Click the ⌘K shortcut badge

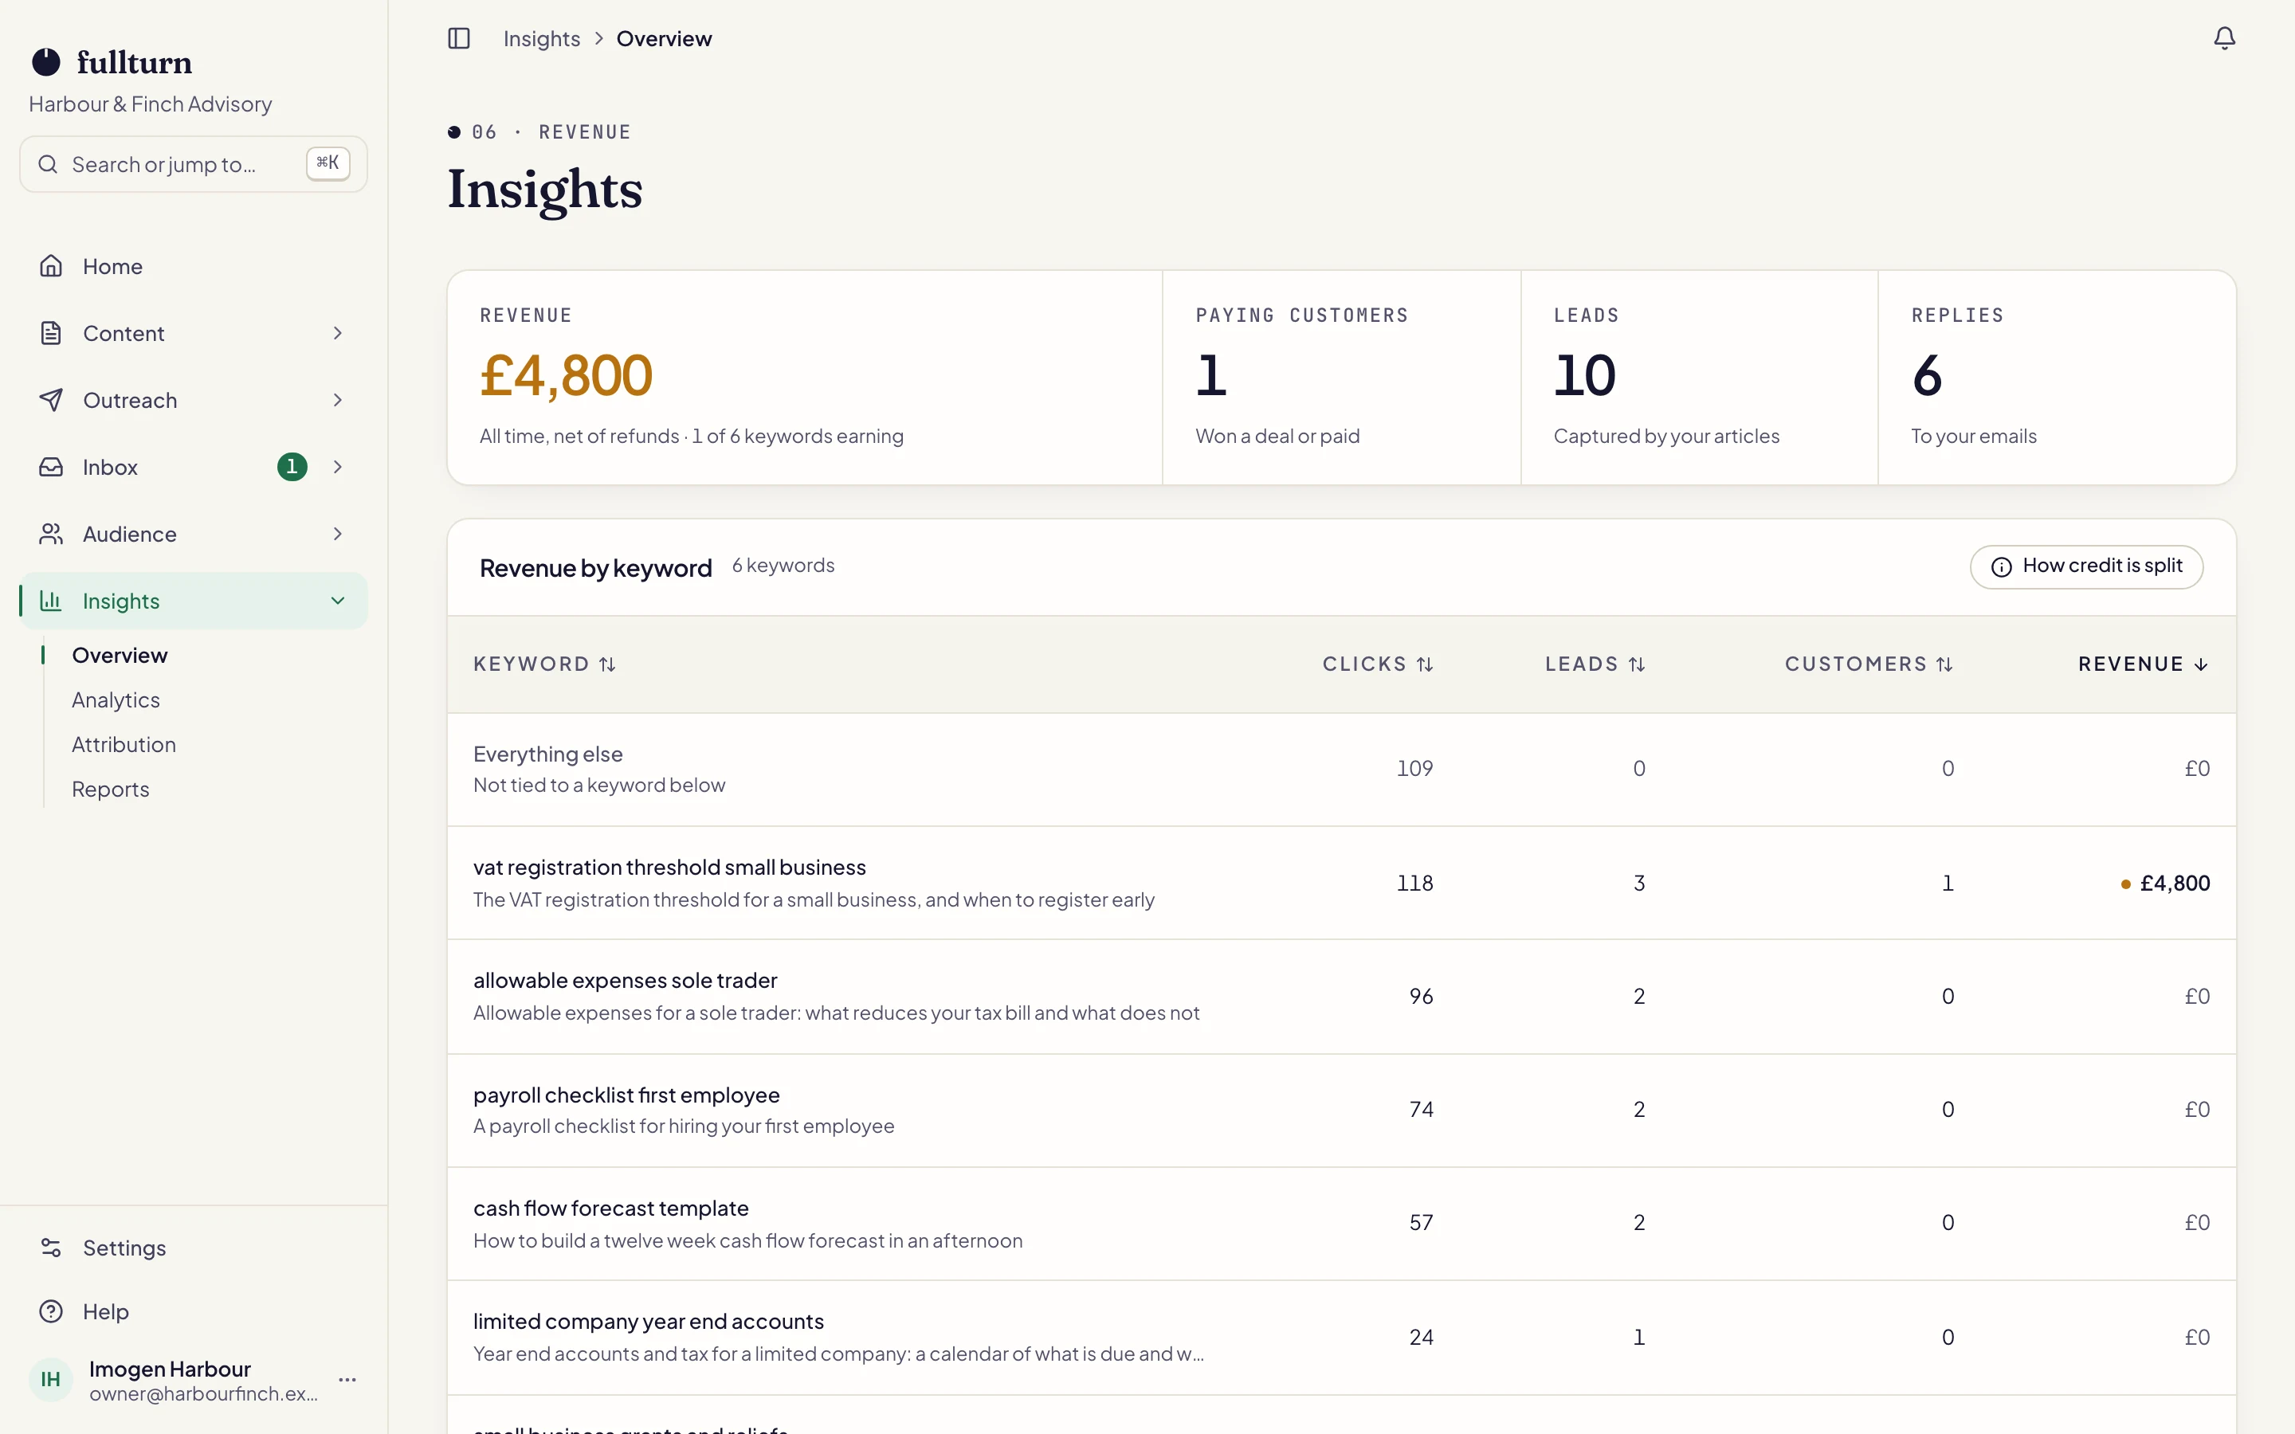(328, 163)
